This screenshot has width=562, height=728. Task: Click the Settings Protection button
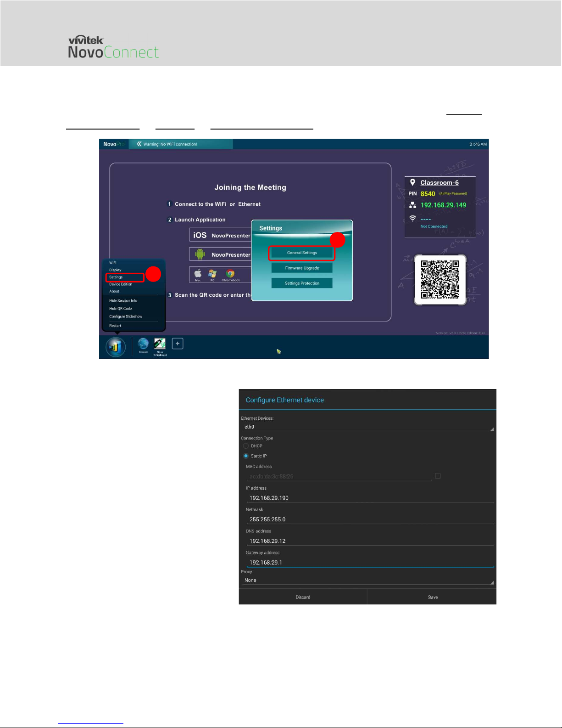(x=302, y=283)
